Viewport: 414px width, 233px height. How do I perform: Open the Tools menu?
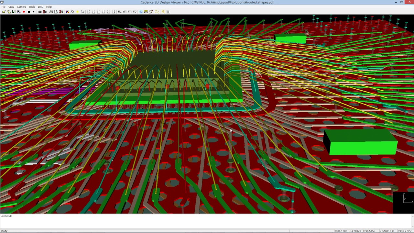pyautogui.click(x=32, y=6)
